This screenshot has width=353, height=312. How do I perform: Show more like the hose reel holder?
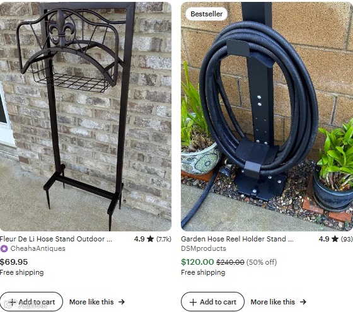[x=279, y=302]
